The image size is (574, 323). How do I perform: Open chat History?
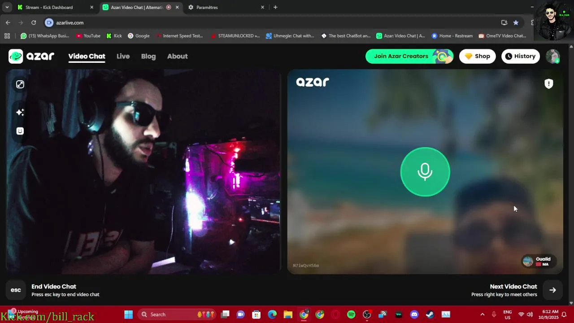(520, 56)
